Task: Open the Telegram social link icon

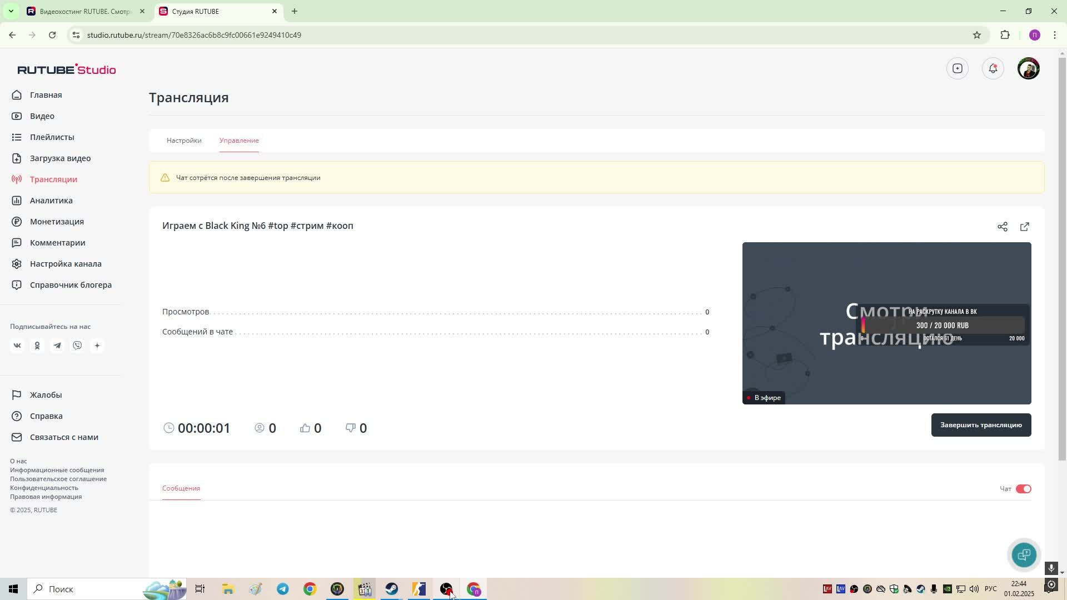Action: (x=57, y=346)
